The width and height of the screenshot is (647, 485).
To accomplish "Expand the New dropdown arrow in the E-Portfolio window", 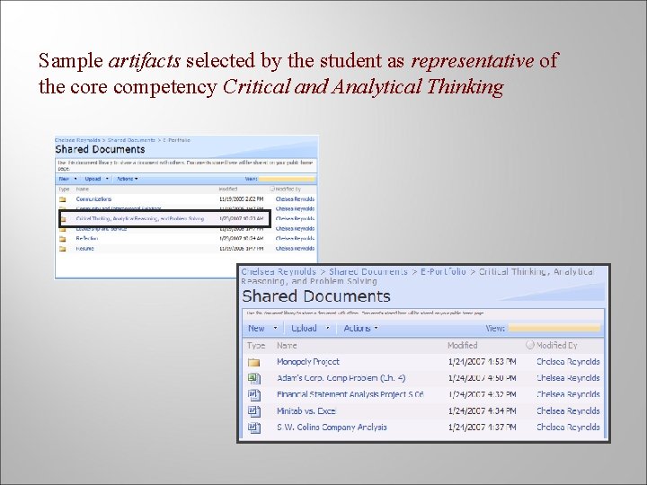I will tap(75, 179).
